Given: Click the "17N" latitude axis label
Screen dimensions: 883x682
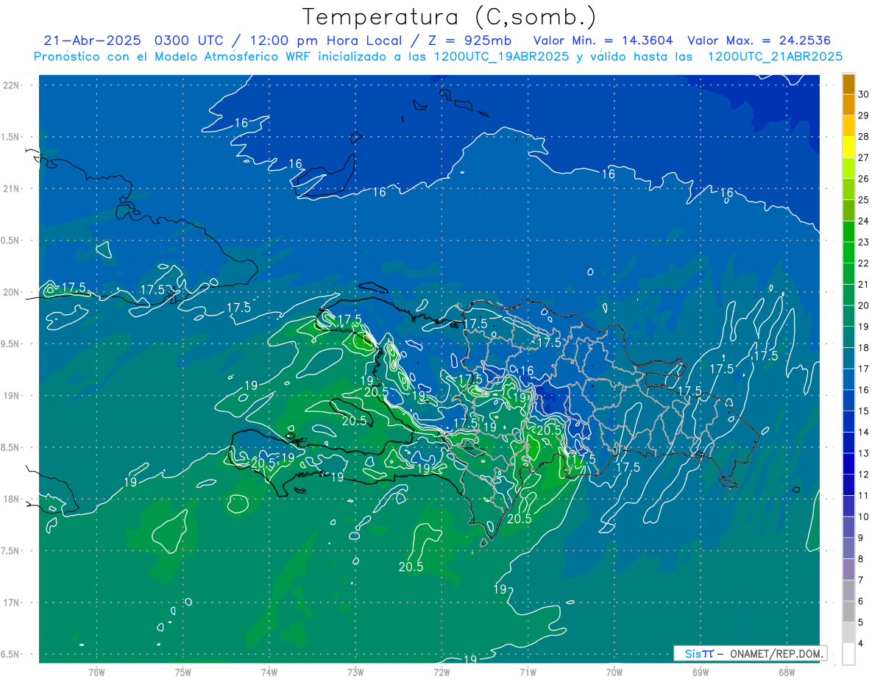Looking at the screenshot, I should click(x=12, y=603).
